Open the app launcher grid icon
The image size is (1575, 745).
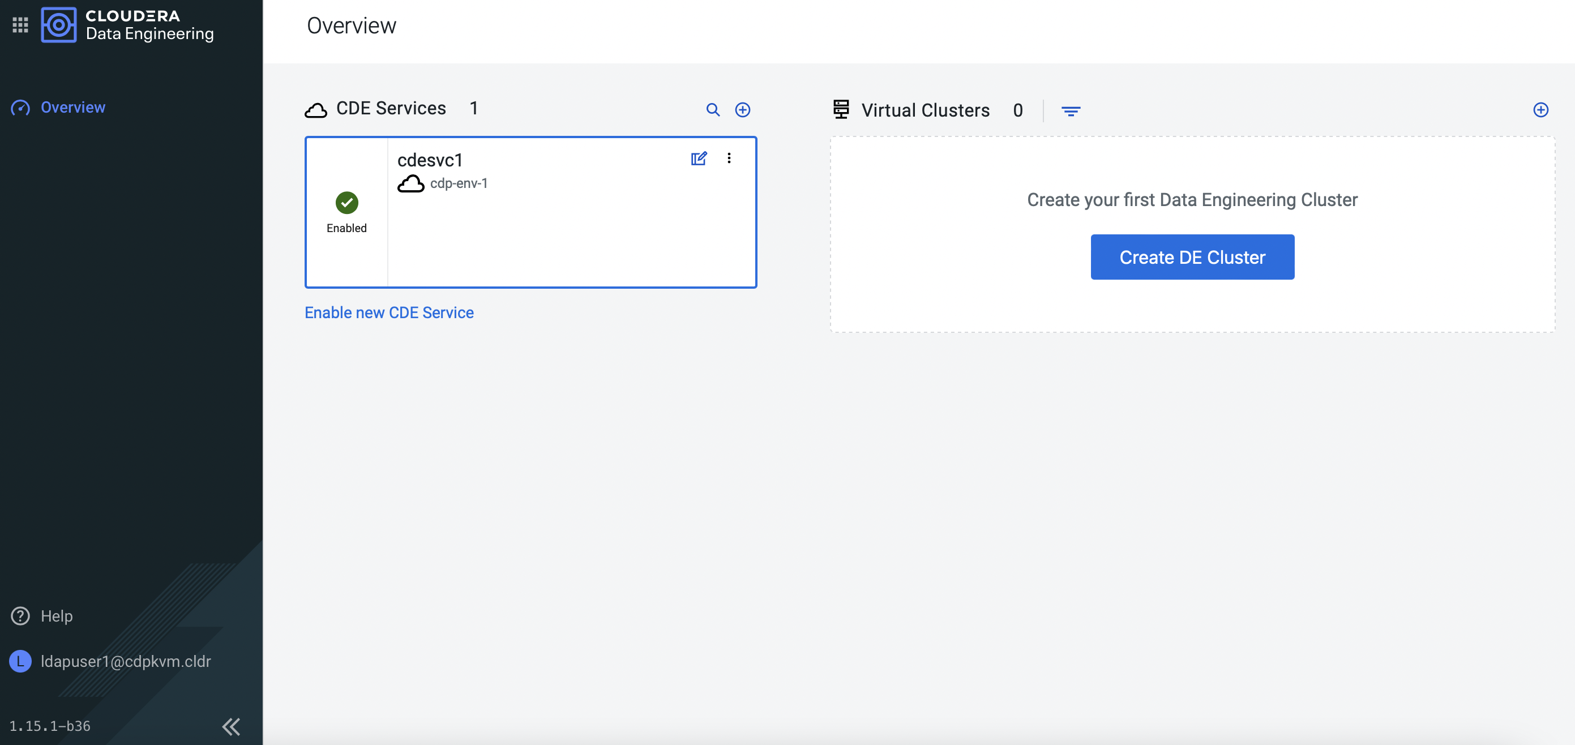(x=20, y=25)
